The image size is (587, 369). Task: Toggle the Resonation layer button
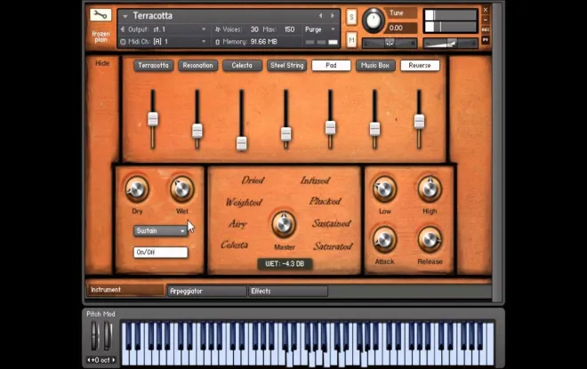pyautogui.click(x=197, y=66)
